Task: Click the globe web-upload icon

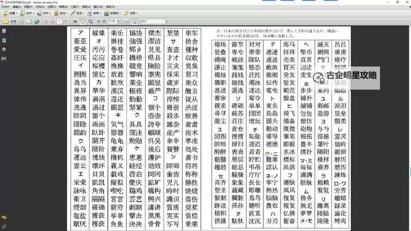Action: click(x=37, y=21)
